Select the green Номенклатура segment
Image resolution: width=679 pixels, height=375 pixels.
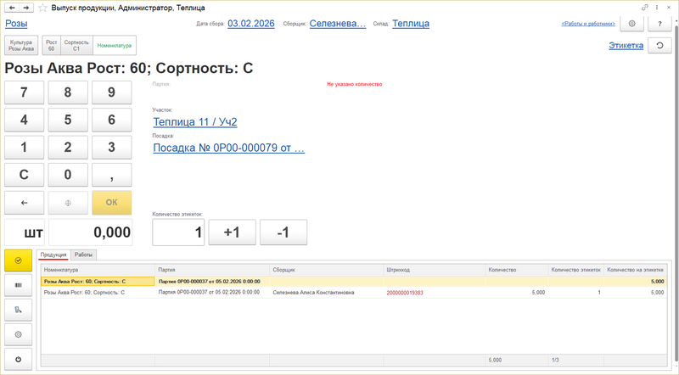coord(115,46)
